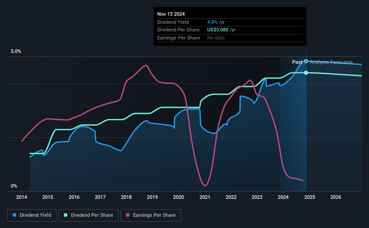
Task: Click the 5.0% y-axis label
Action: 16,52
